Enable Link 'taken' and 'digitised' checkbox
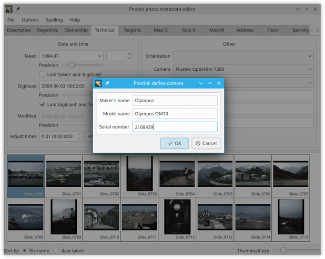The image size is (325, 259). point(42,74)
